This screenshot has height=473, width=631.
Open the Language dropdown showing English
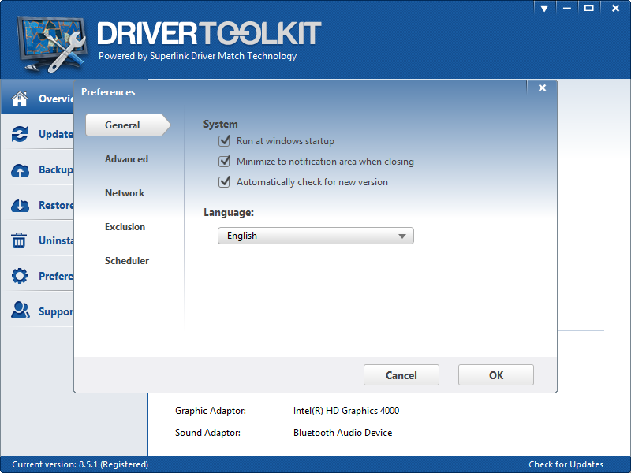point(315,236)
